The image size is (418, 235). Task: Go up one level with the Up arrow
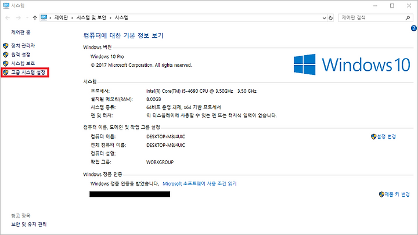pos(35,17)
